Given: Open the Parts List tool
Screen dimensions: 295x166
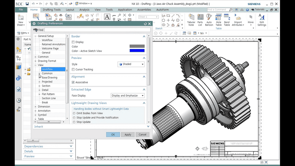Looking at the screenshot, I should (200, 20).
